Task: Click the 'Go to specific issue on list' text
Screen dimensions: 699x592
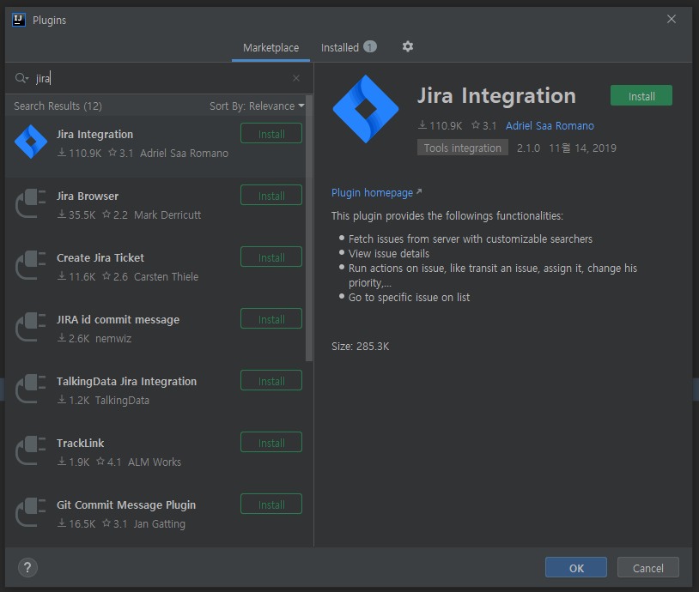Action: [x=409, y=298]
